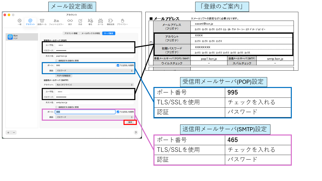Toggle TLS/SSLを使用 for the POP server
Viewport: 322px width, 181px height.
(x=118, y=66)
